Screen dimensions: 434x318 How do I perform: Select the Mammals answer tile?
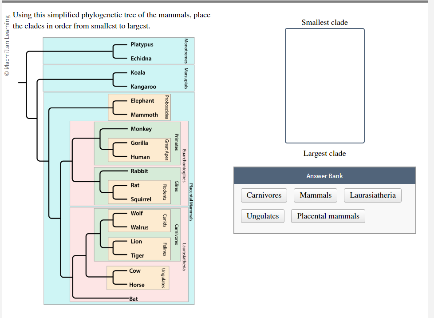[315, 195]
